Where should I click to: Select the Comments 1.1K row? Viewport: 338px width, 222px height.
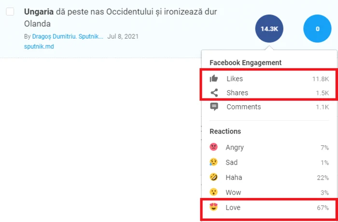(x=269, y=107)
